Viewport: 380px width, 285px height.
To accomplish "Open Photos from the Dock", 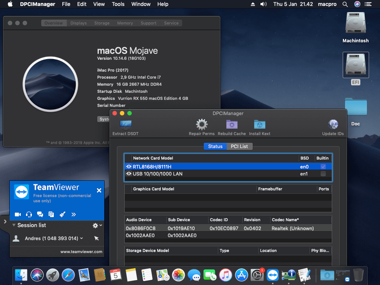I will click(178, 275).
